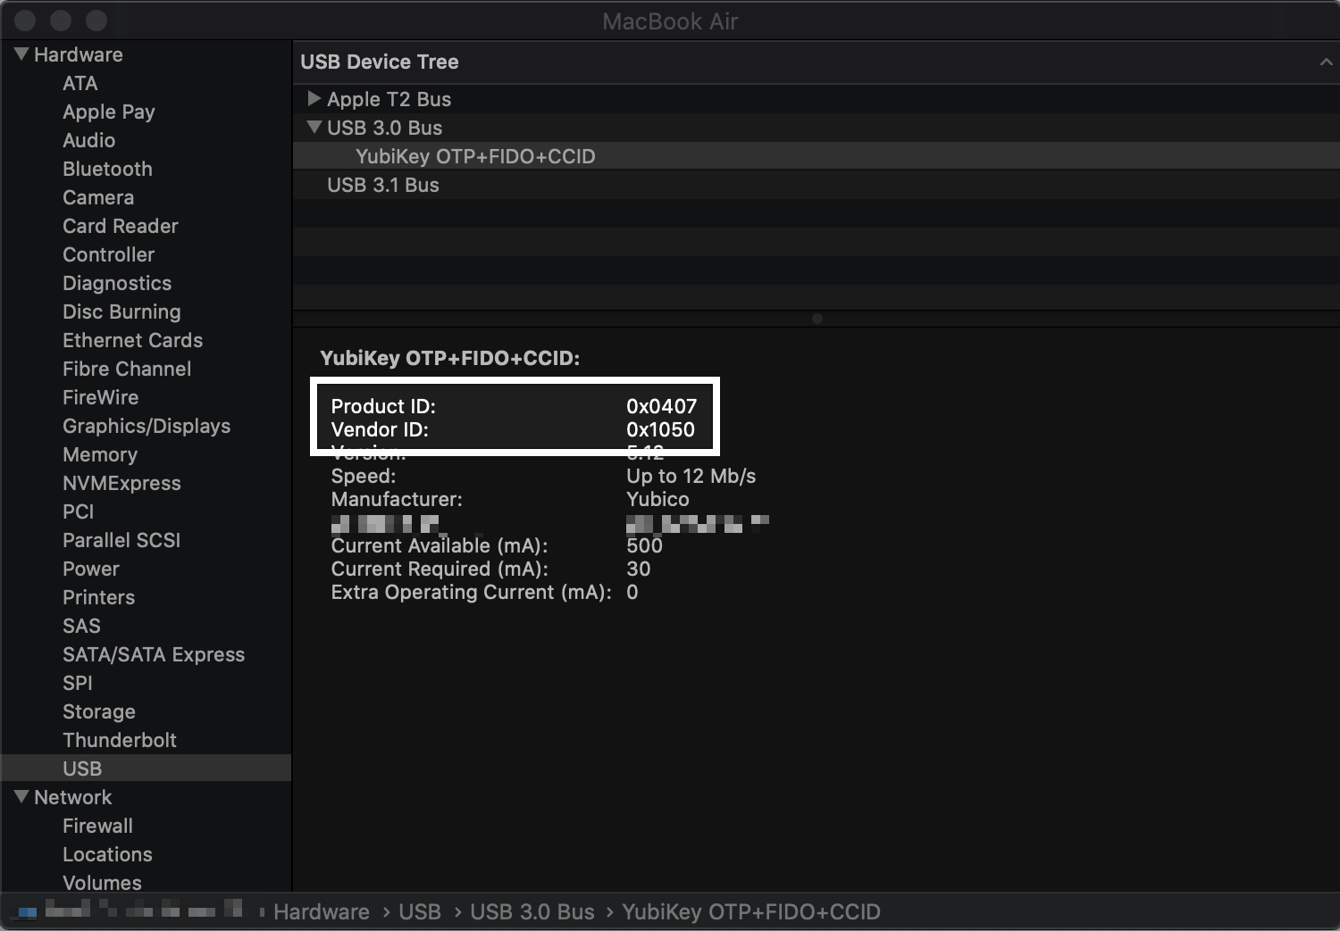Image resolution: width=1340 pixels, height=931 pixels.
Task: Select SAS in the sidebar
Action: (x=81, y=626)
